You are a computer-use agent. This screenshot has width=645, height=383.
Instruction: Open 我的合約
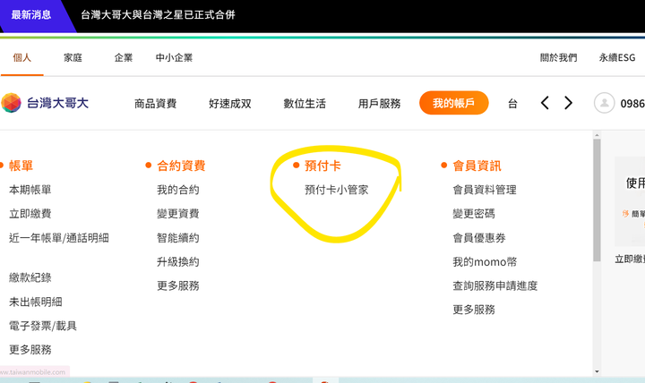click(x=177, y=190)
